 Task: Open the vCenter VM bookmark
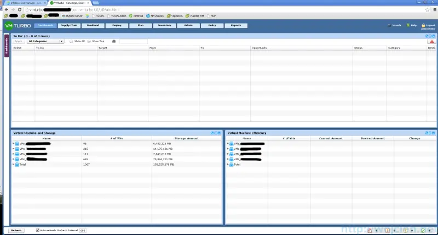coord(195,16)
